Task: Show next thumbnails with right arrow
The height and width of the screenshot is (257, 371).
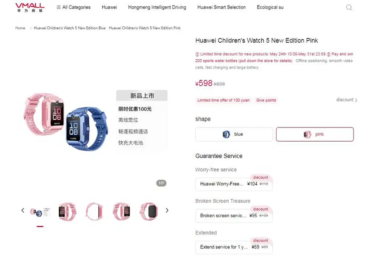Action: (167, 210)
